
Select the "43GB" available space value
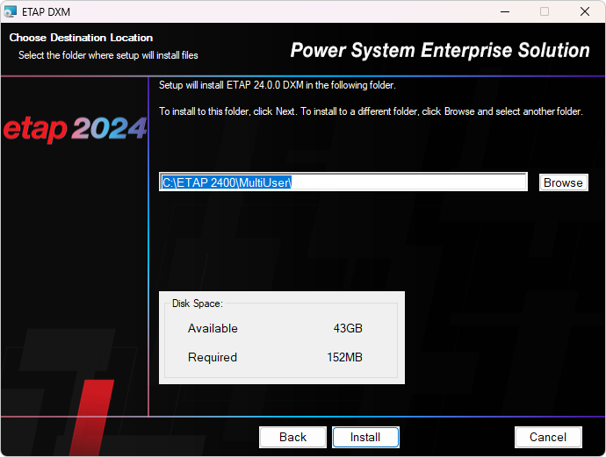348,328
